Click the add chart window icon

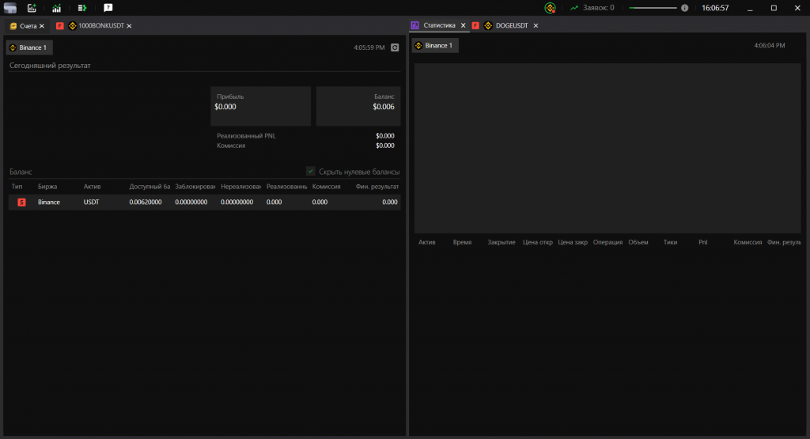pyautogui.click(x=32, y=8)
